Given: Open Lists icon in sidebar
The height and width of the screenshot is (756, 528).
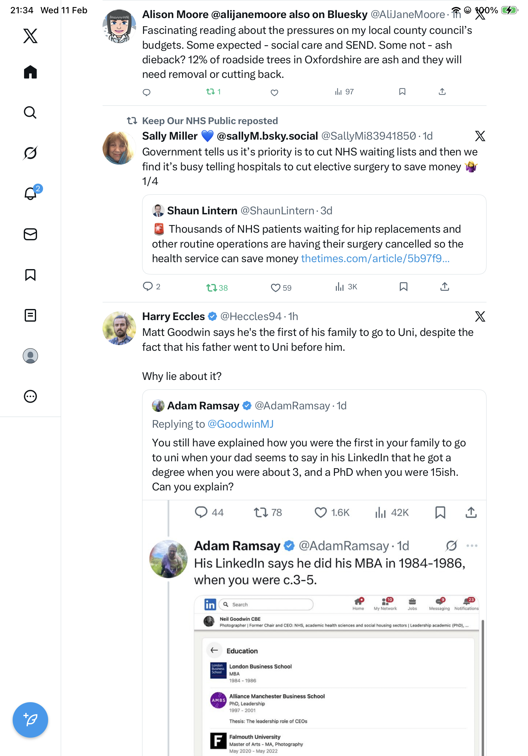Looking at the screenshot, I should click(30, 315).
